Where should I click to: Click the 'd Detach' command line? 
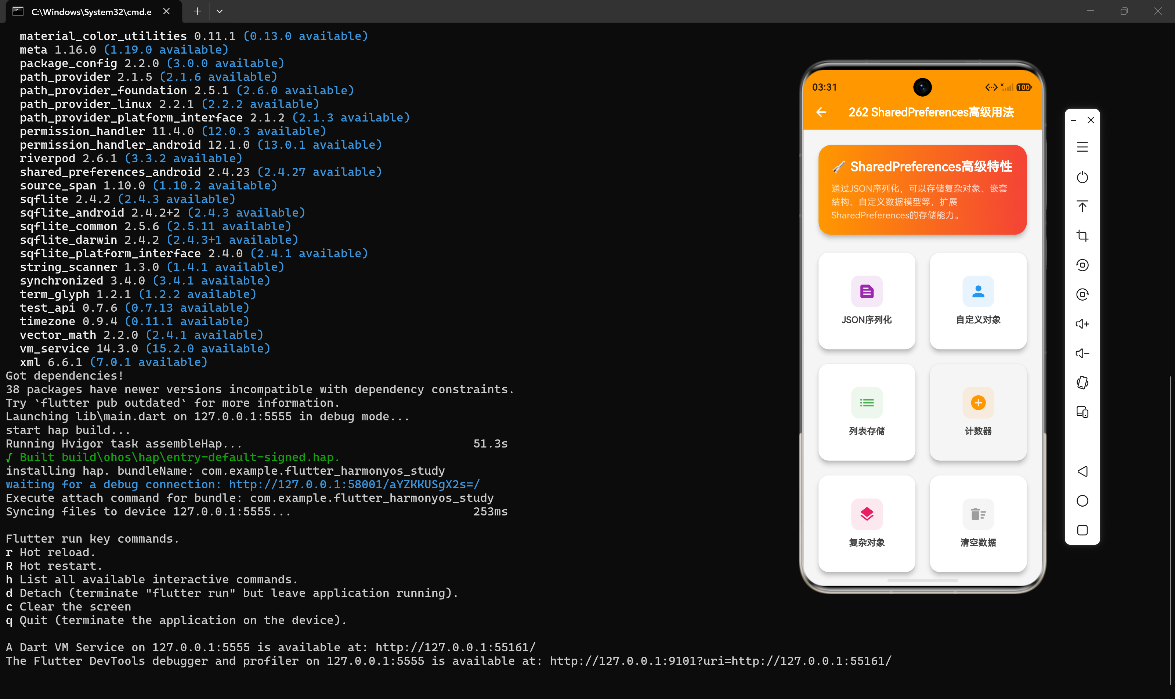coord(232,593)
